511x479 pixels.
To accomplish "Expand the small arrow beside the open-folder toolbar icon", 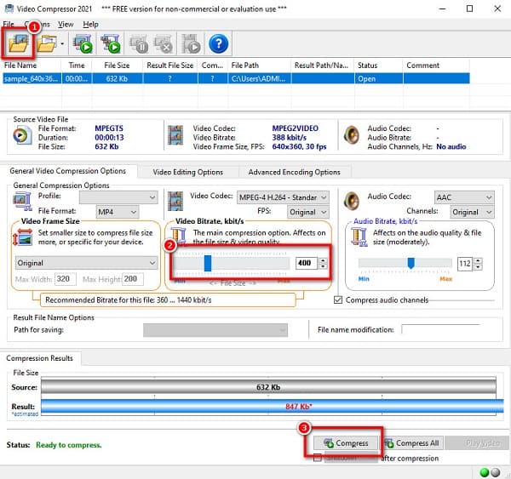I will click(62, 43).
